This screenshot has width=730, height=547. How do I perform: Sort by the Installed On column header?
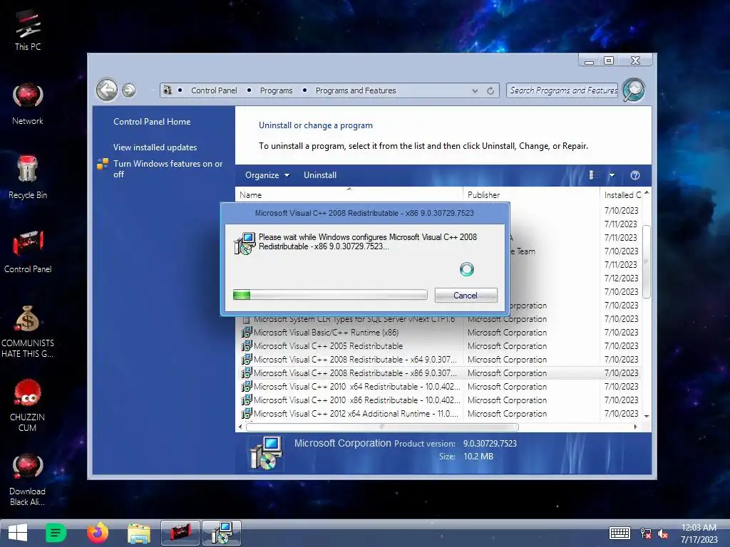pos(622,194)
